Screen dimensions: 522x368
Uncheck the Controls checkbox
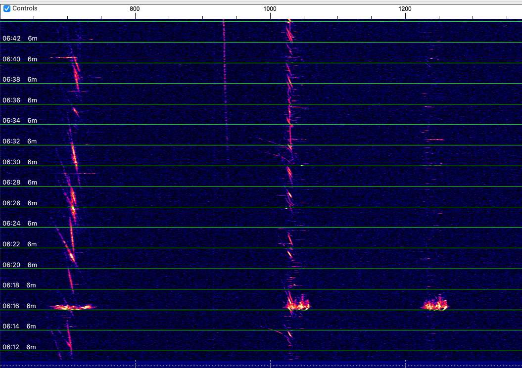pos(6,8)
